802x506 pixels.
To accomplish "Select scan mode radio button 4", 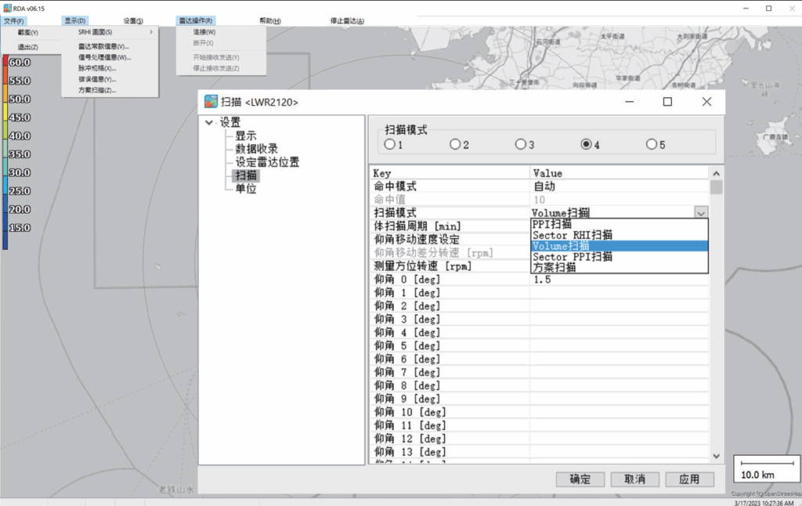I will (586, 144).
